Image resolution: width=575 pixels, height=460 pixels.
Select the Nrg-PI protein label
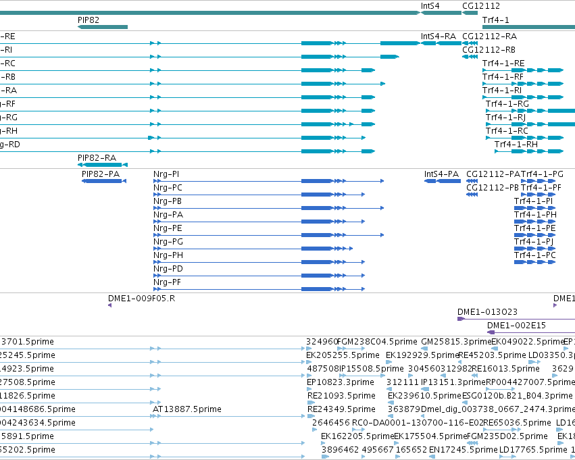pyautogui.click(x=166, y=174)
